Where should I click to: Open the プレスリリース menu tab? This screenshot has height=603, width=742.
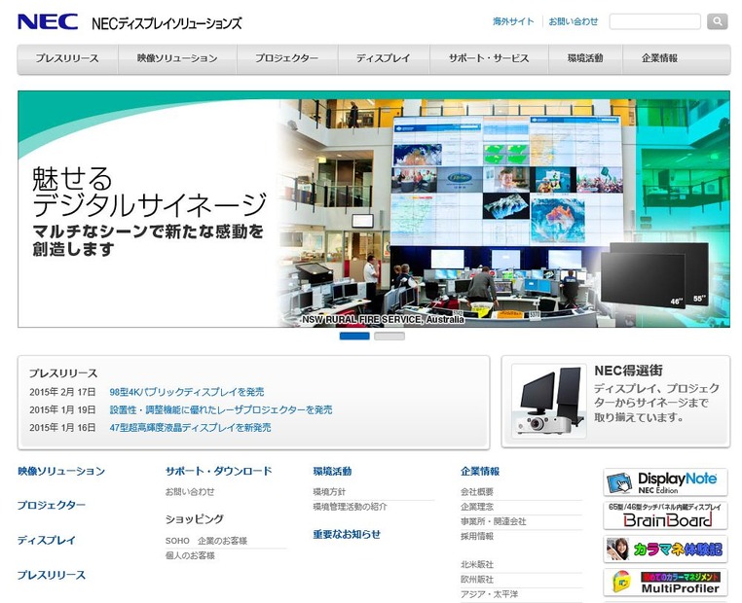[67, 58]
